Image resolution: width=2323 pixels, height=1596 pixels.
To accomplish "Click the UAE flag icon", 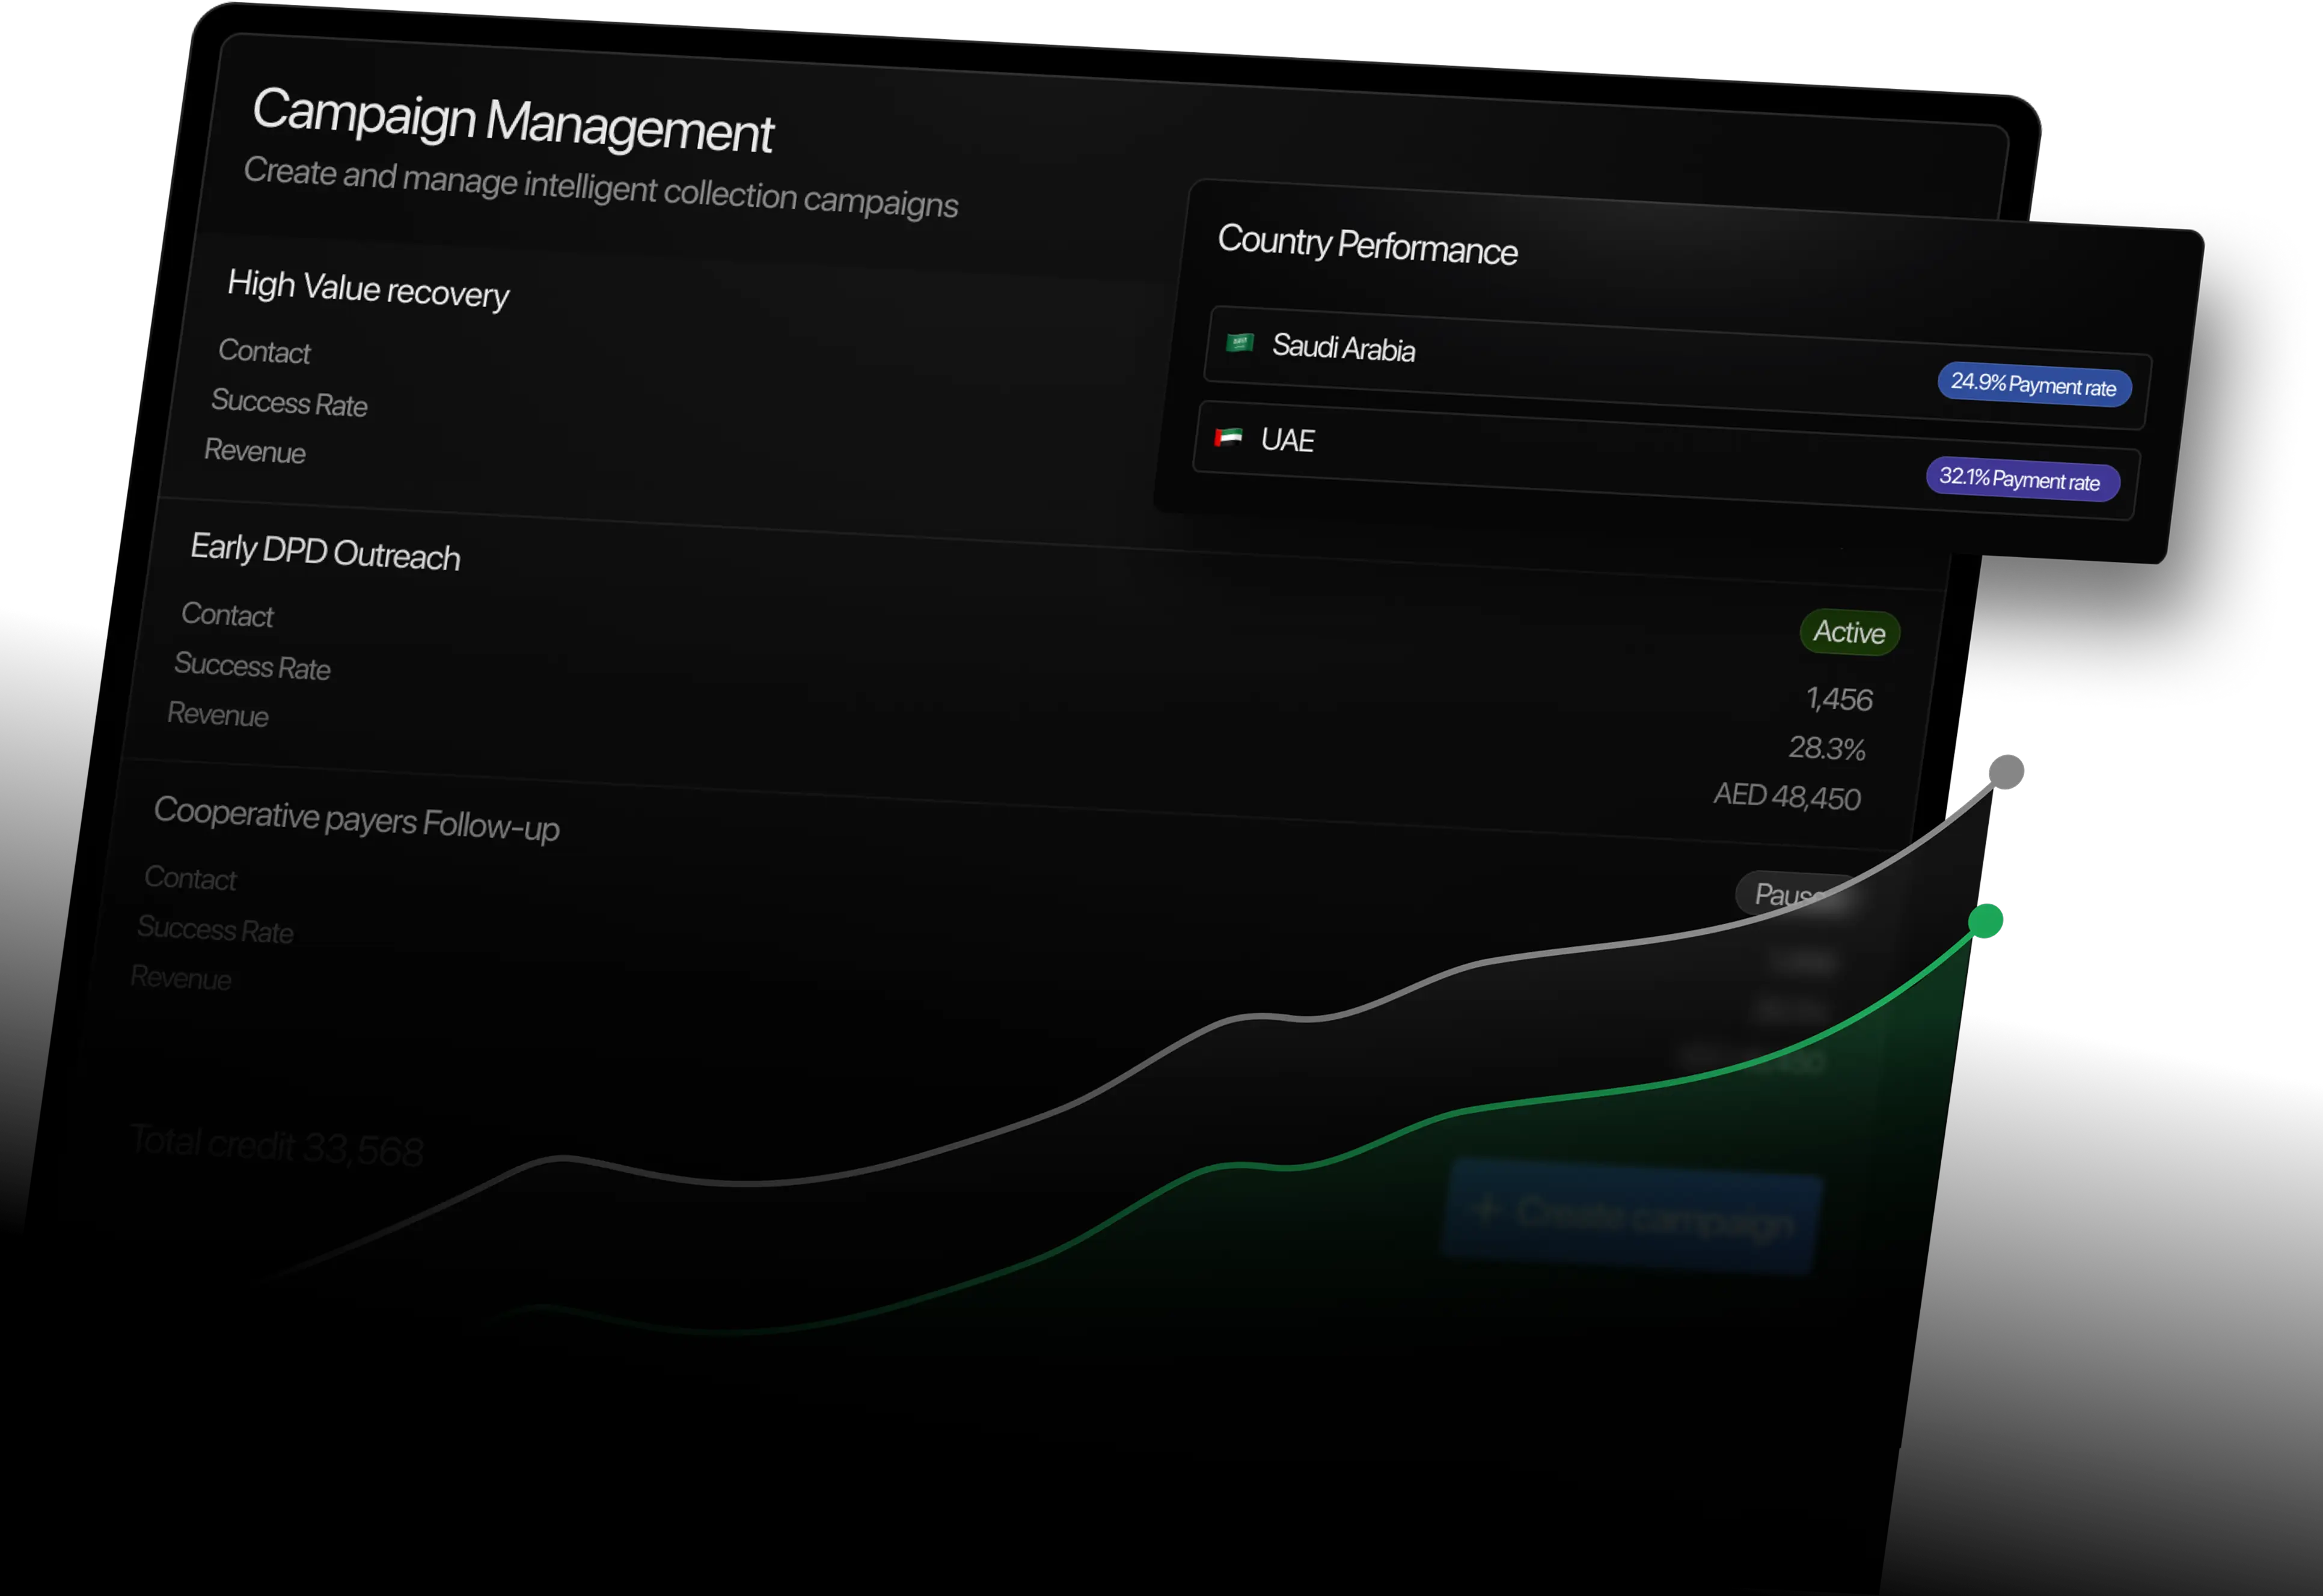I will 1228,437.
